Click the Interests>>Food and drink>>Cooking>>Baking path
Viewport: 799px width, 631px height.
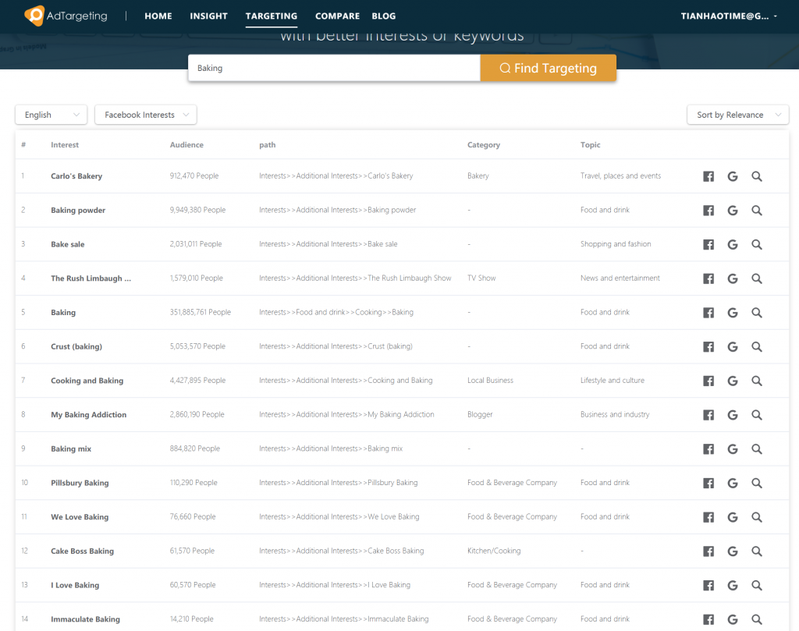click(x=336, y=312)
